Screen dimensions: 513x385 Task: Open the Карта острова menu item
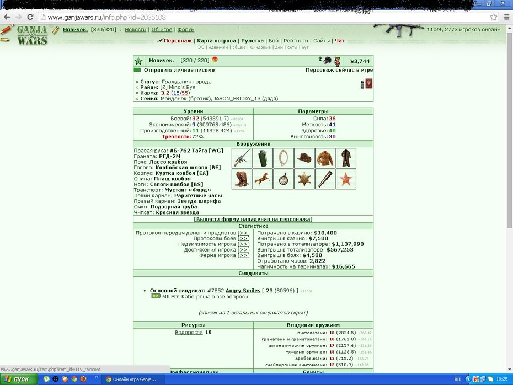(x=217, y=41)
